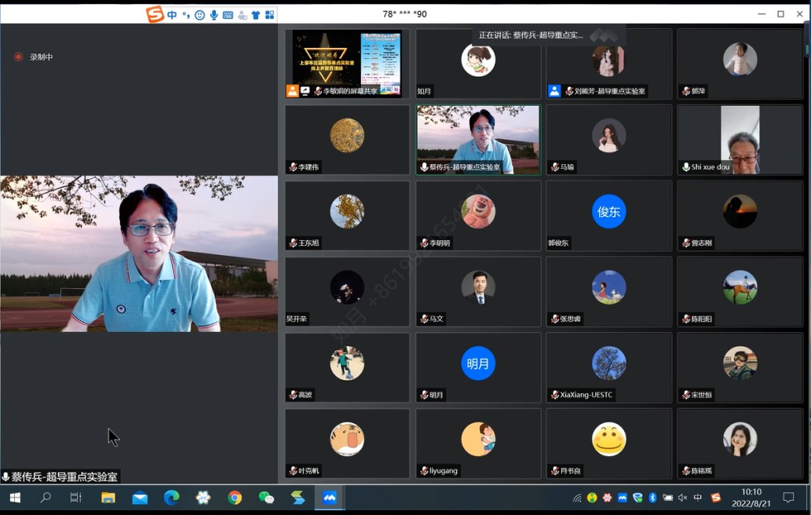The width and height of the screenshot is (811, 515).
Task: Open the emoji panel on the Sogou toolbar
Action: click(199, 15)
